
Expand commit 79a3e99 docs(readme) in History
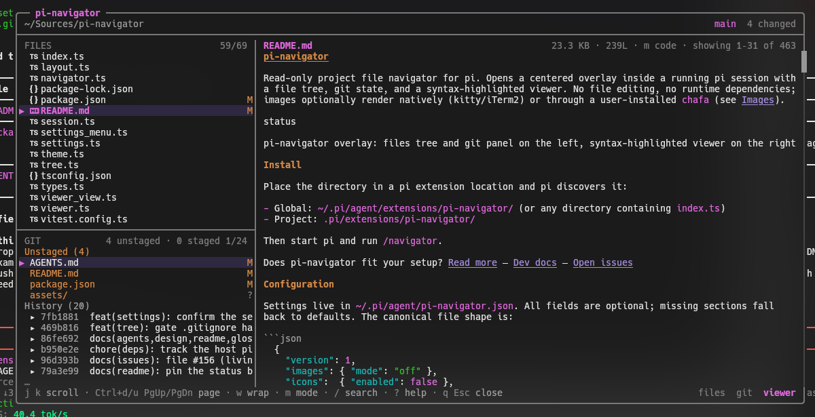tap(33, 372)
